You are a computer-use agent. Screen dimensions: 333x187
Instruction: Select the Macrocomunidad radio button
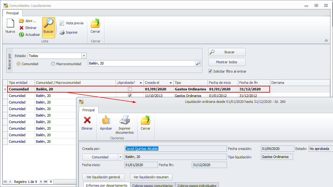click(x=53, y=64)
